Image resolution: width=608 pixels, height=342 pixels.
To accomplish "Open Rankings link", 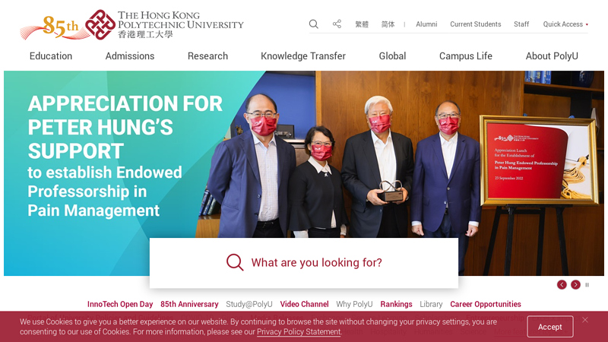I will coord(396,305).
